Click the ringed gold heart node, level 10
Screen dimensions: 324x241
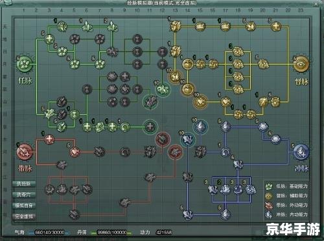200,101
